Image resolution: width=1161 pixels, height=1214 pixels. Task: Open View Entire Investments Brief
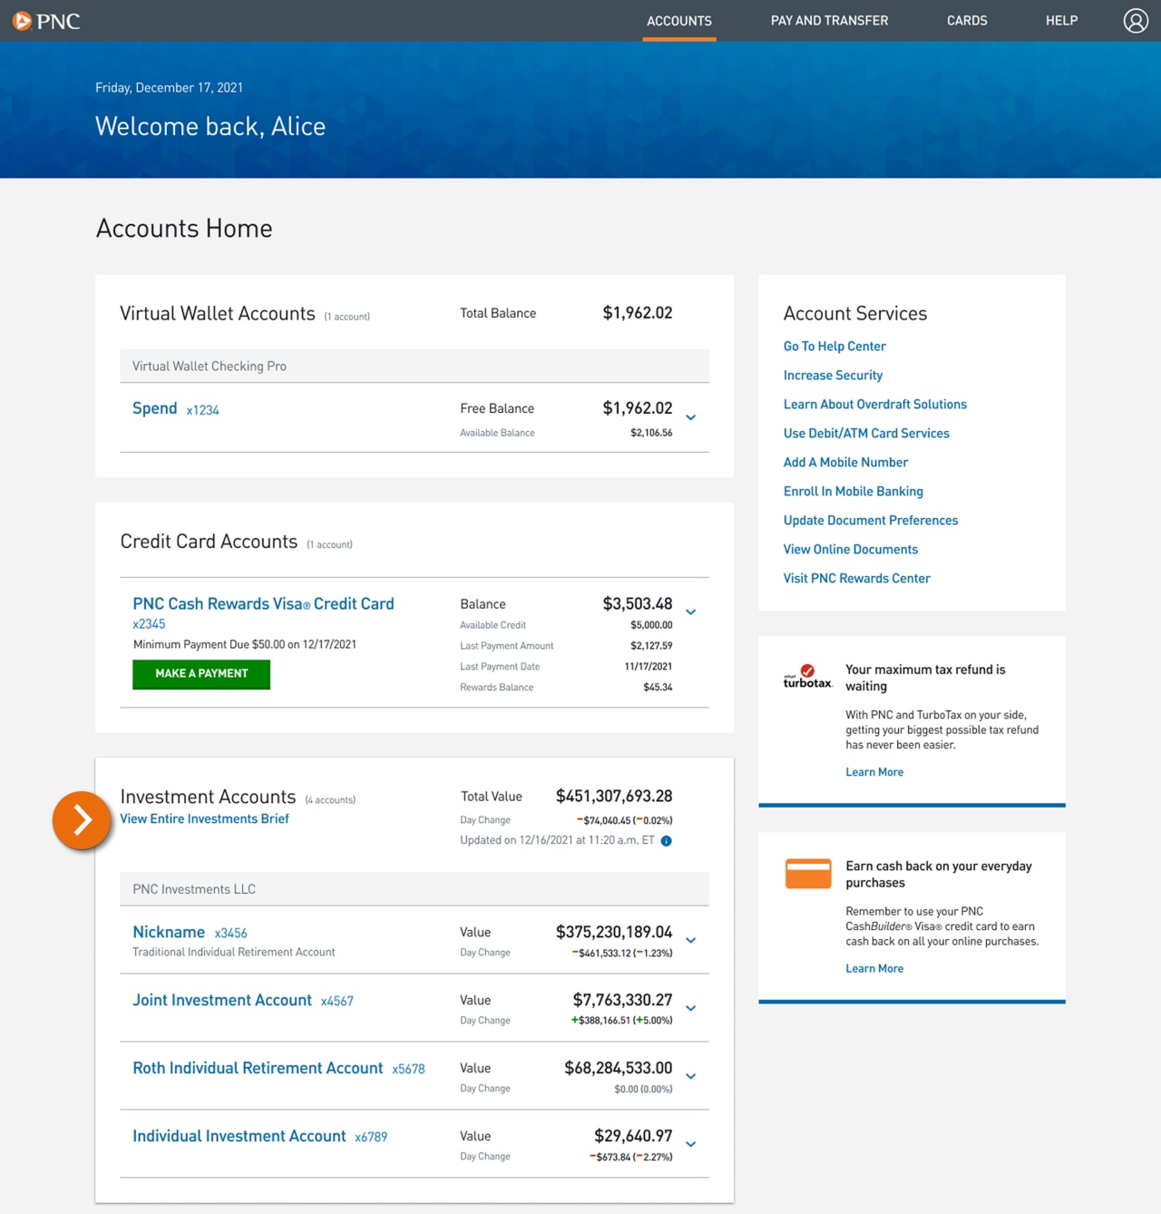pyautogui.click(x=204, y=818)
